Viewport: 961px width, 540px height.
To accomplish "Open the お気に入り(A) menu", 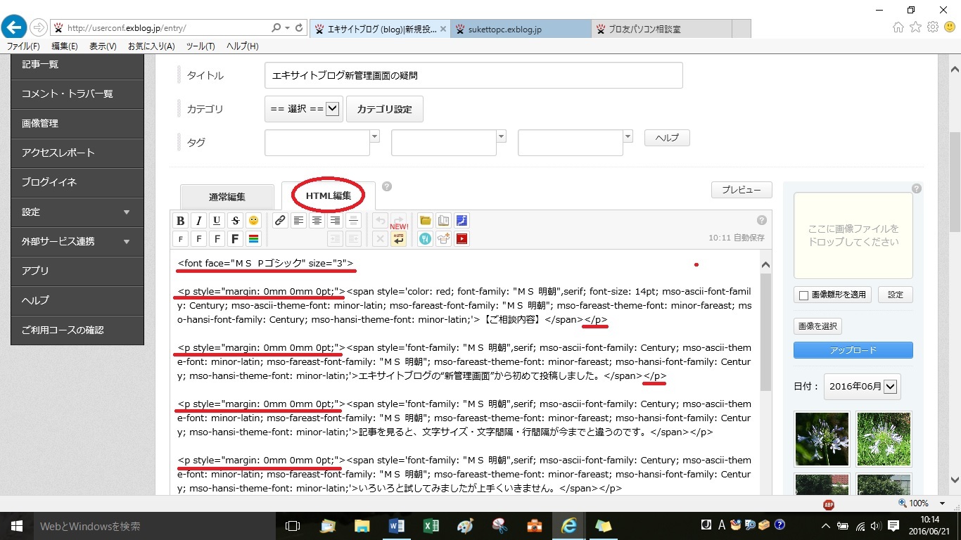I will (151, 46).
